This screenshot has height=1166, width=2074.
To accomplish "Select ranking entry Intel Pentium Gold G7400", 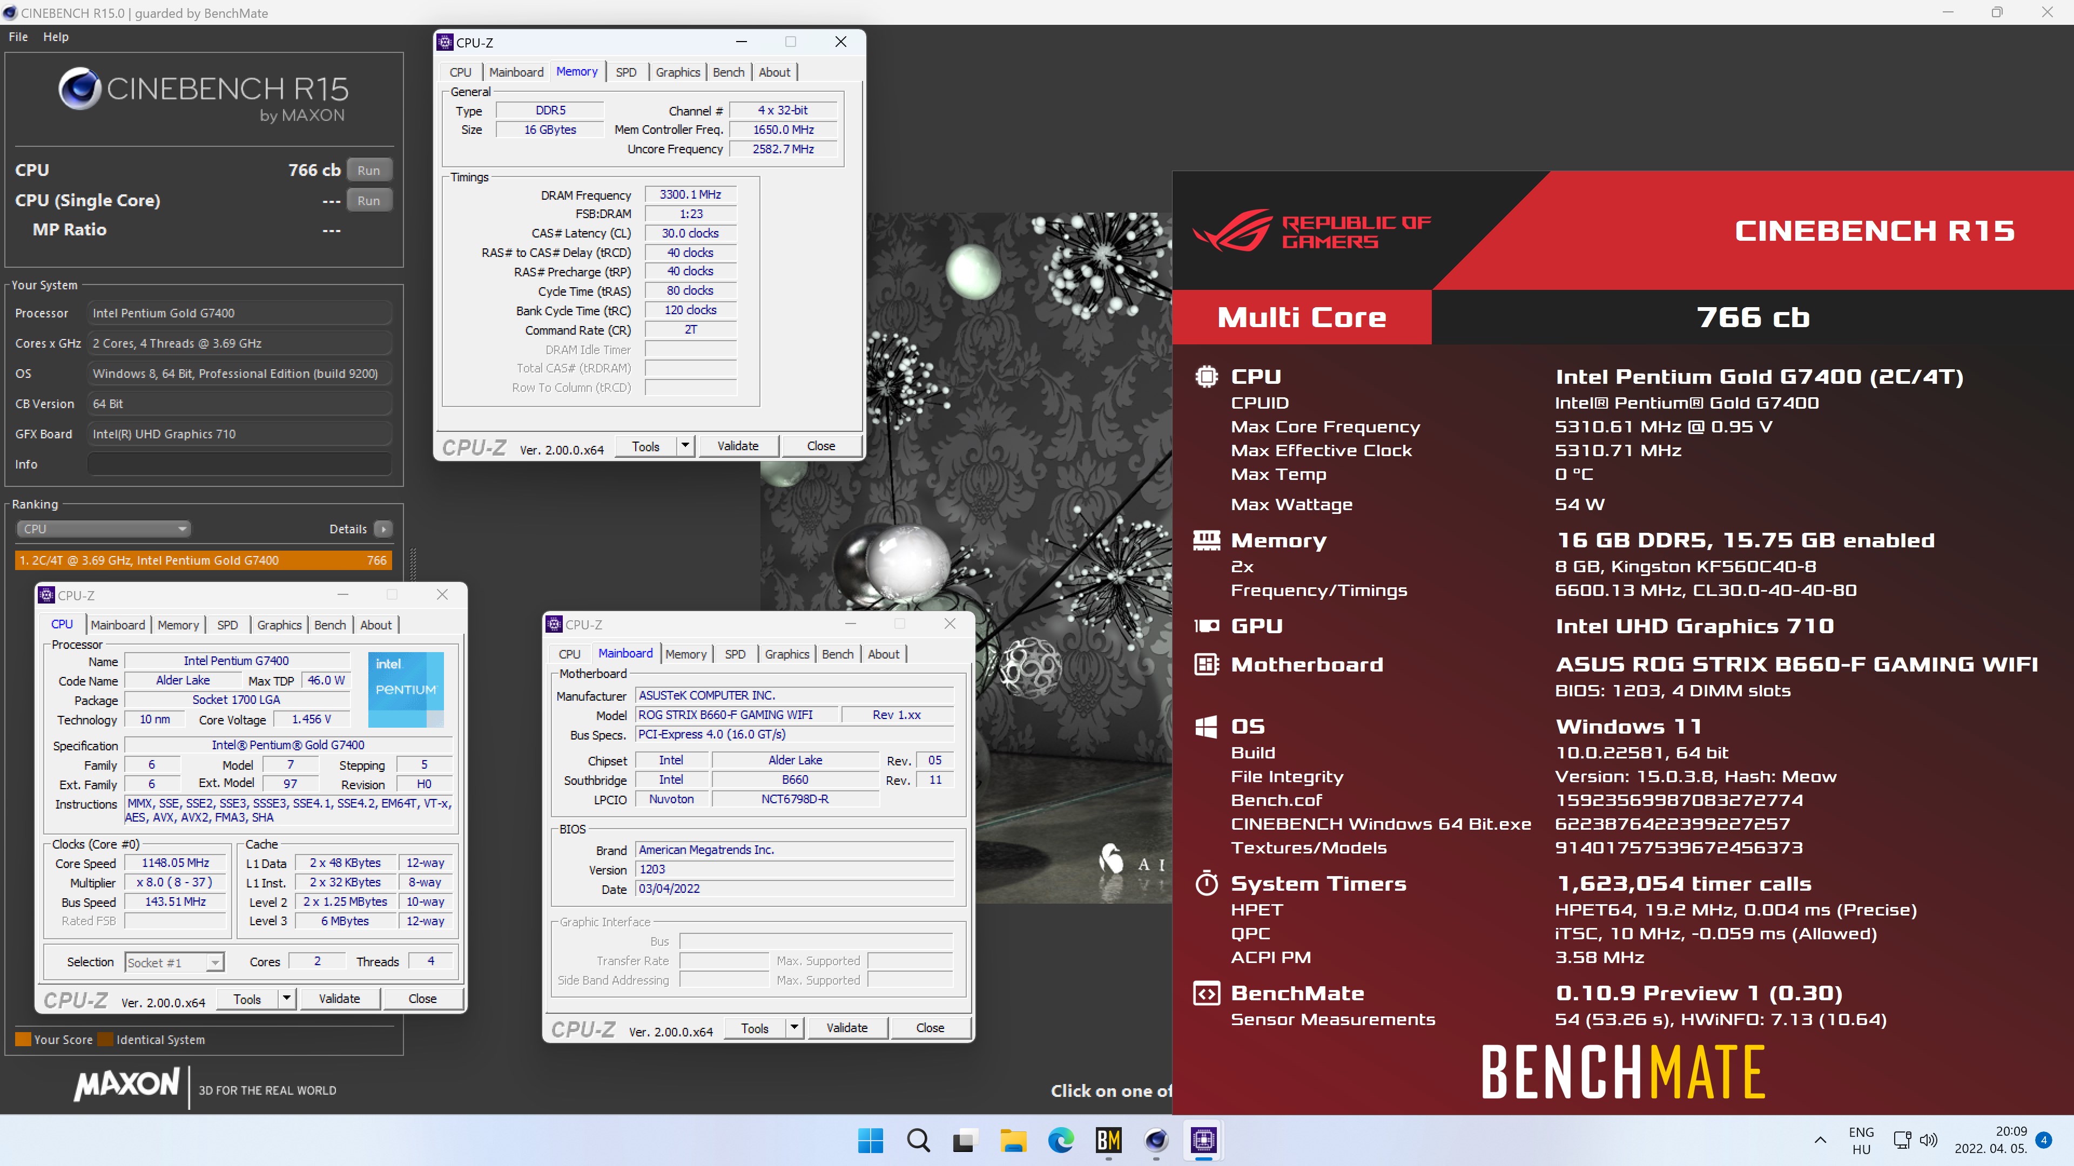I will tap(204, 560).
